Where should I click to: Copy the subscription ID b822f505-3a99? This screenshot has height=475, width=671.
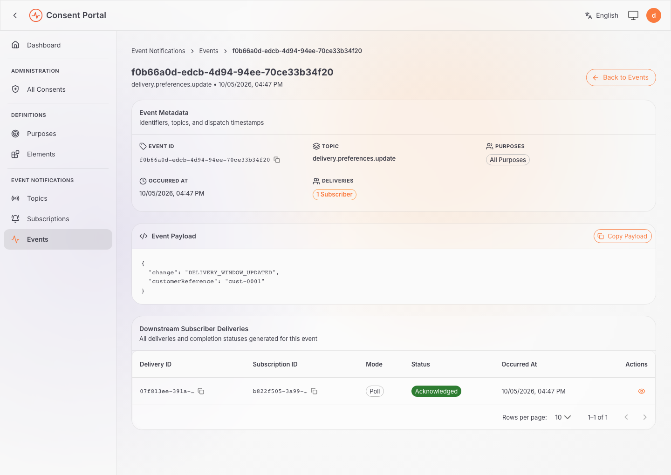click(314, 391)
